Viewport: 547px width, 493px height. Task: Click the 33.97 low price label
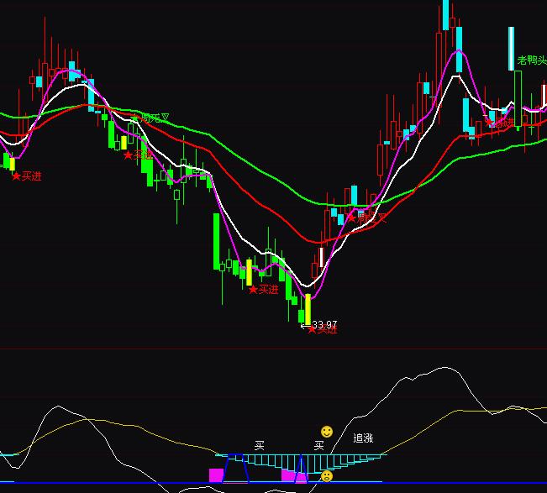[x=324, y=324]
